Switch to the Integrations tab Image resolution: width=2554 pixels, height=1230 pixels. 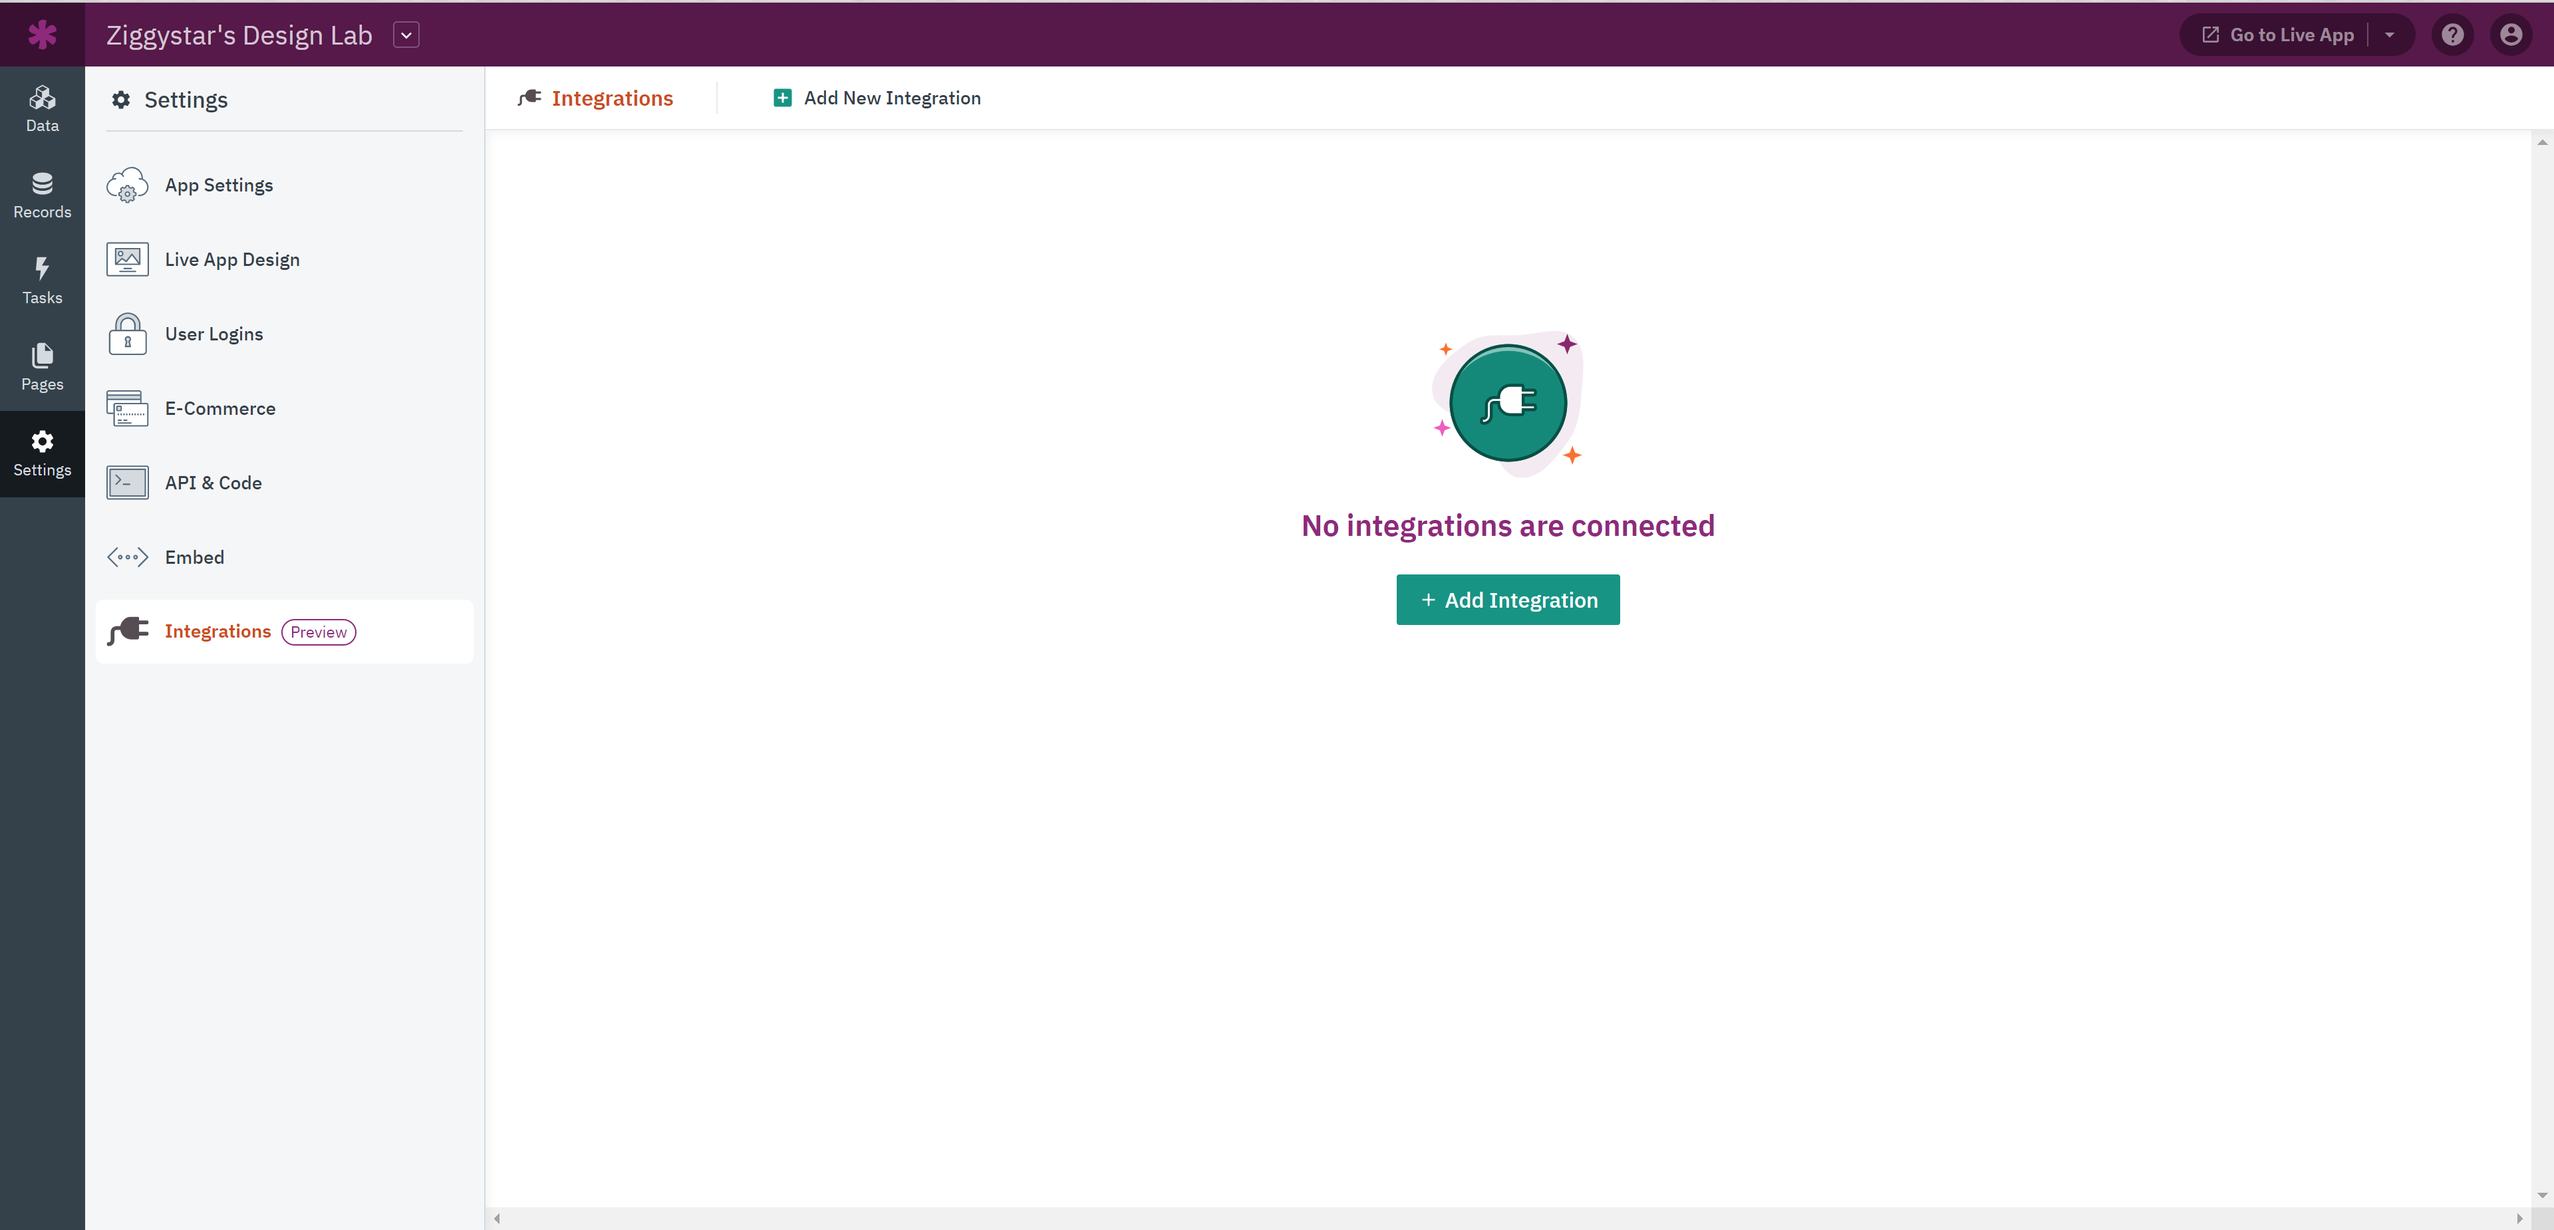(595, 97)
